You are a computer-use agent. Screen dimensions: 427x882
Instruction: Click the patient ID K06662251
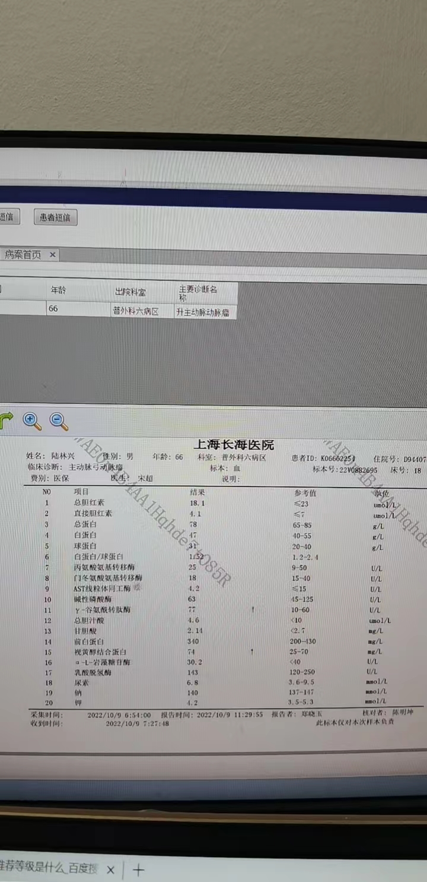(x=337, y=458)
